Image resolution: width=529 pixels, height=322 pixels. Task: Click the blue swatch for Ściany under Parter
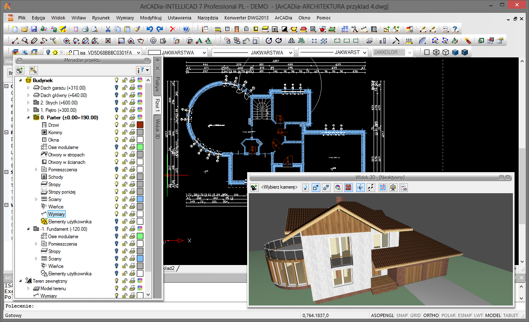[140, 199]
